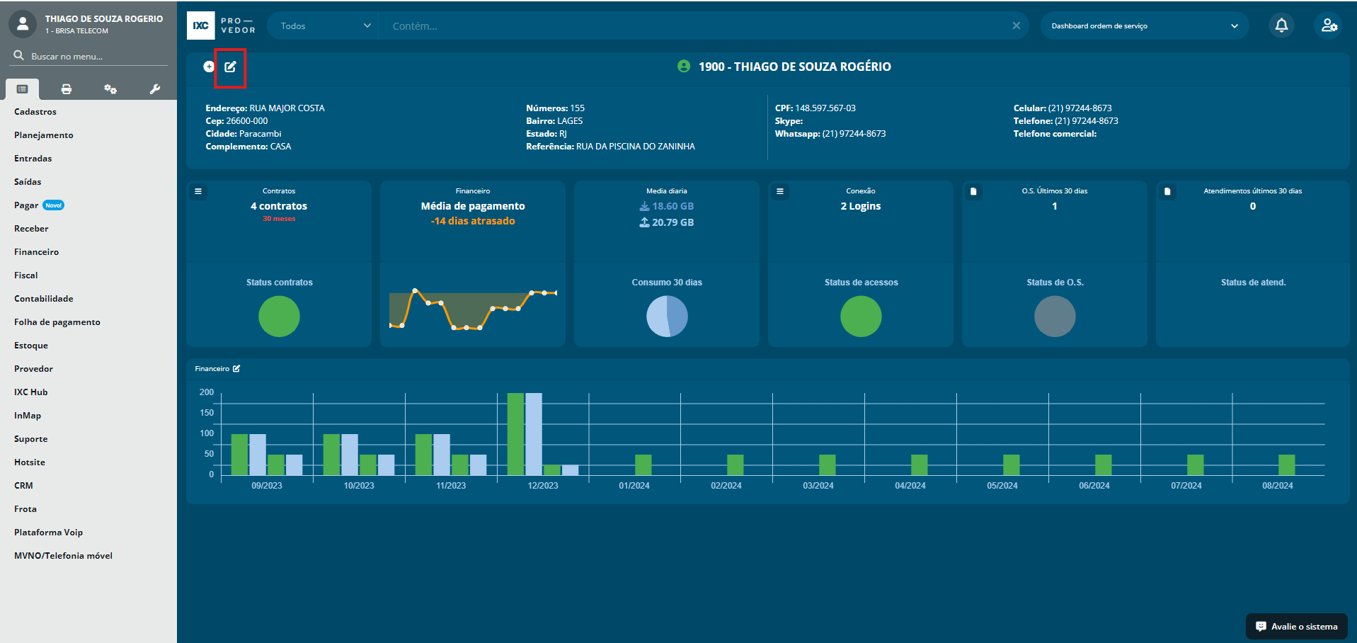Click the Buscar no menu search field
This screenshot has width=1357, height=643.
click(x=92, y=56)
